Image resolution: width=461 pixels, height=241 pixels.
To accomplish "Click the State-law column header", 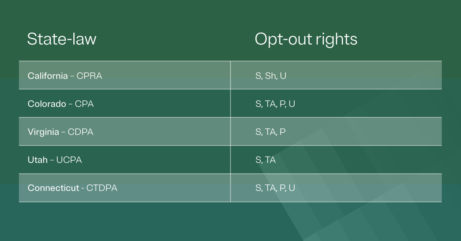I will 61,39.
